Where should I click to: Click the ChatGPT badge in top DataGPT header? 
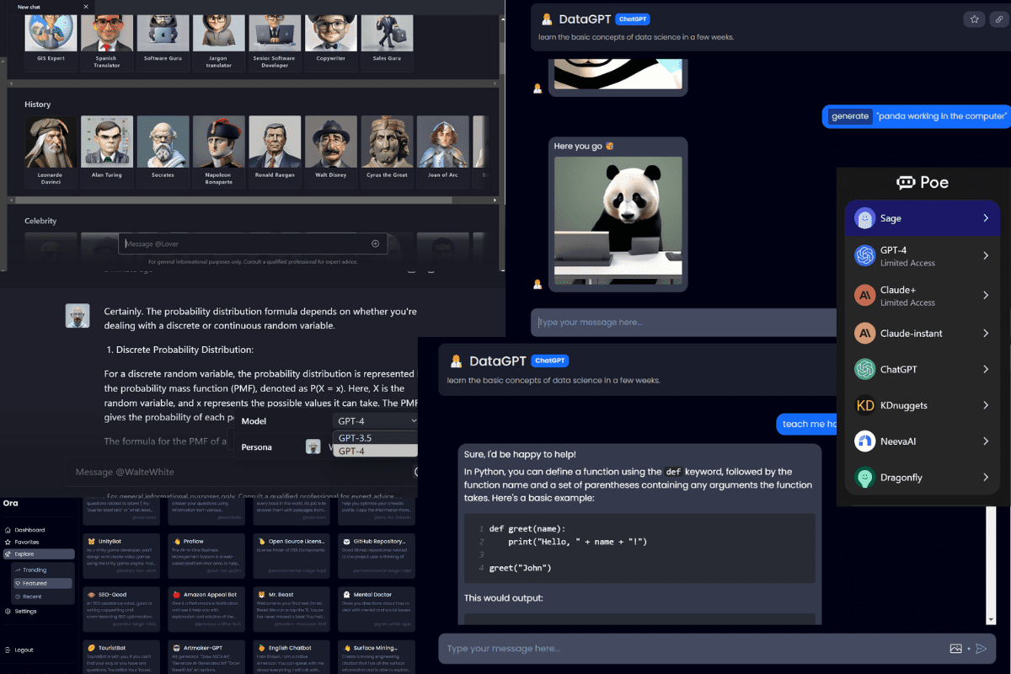[633, 19]
